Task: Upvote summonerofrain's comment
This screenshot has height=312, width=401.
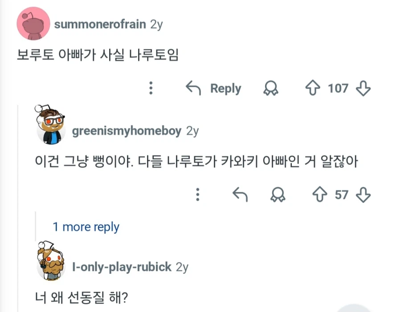Action: (312, 88)
